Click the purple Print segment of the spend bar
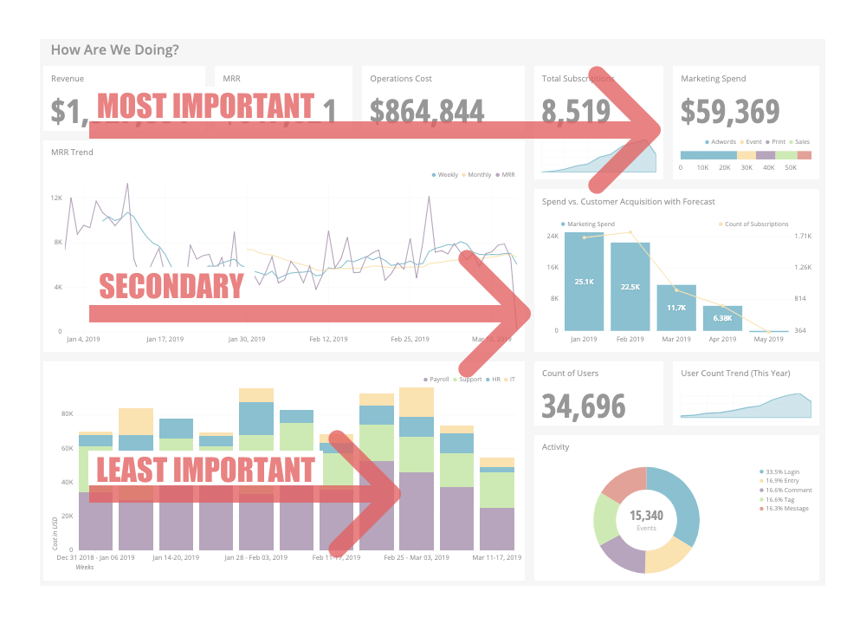 [x=766, y=155]
